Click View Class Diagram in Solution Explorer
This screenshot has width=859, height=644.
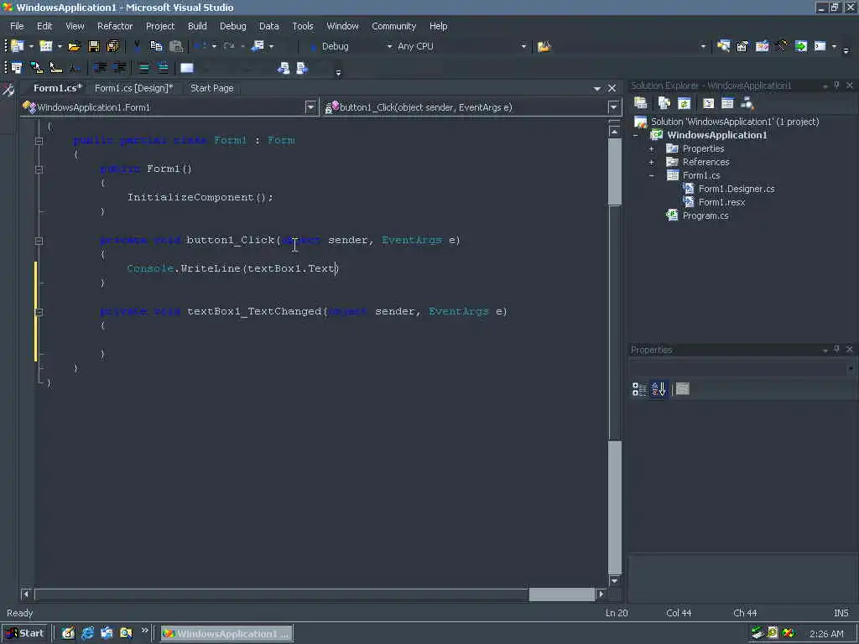747,103
